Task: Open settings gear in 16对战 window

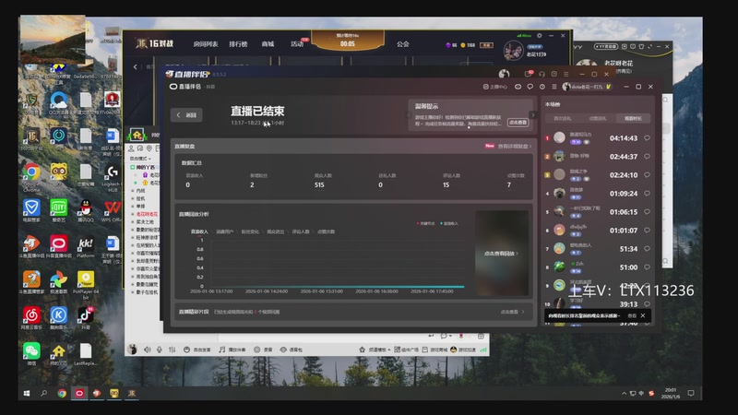Action: [540, 35]
